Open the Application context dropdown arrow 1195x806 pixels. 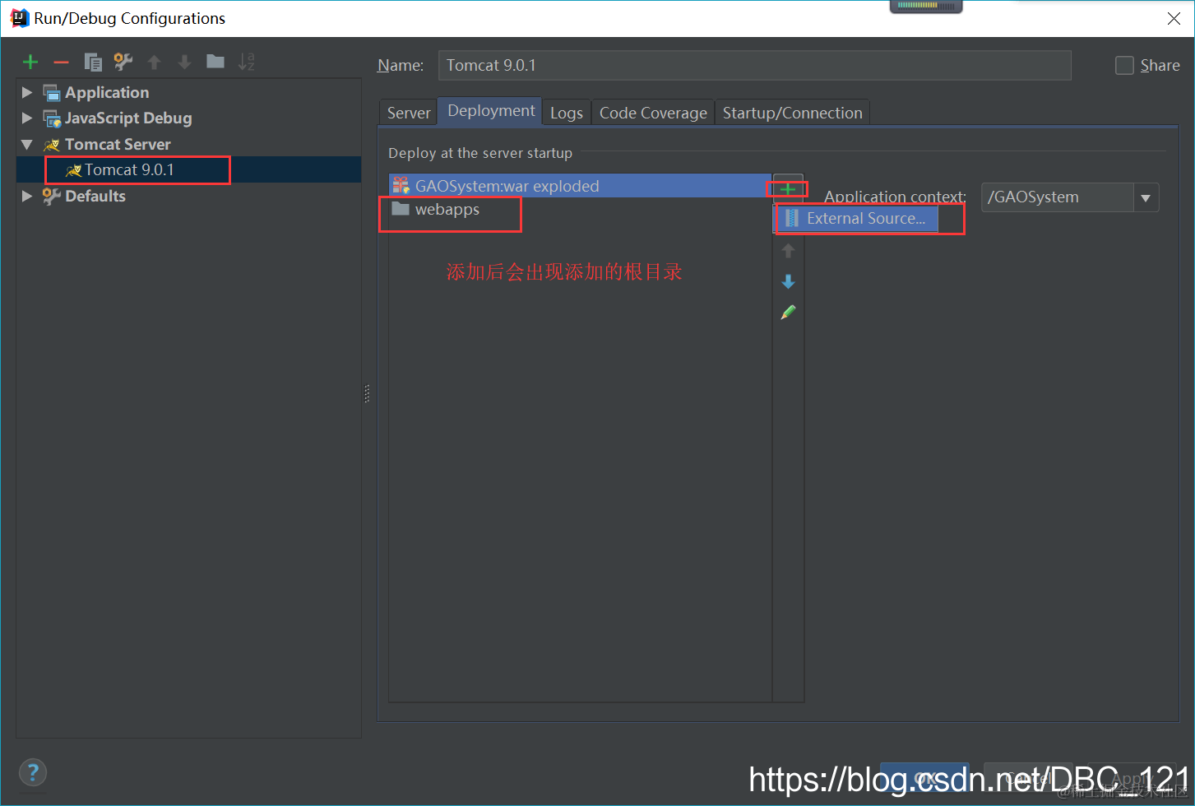[x=1146, y=197]
